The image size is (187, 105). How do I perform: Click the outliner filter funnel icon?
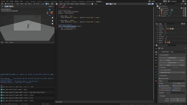point(182,4)
